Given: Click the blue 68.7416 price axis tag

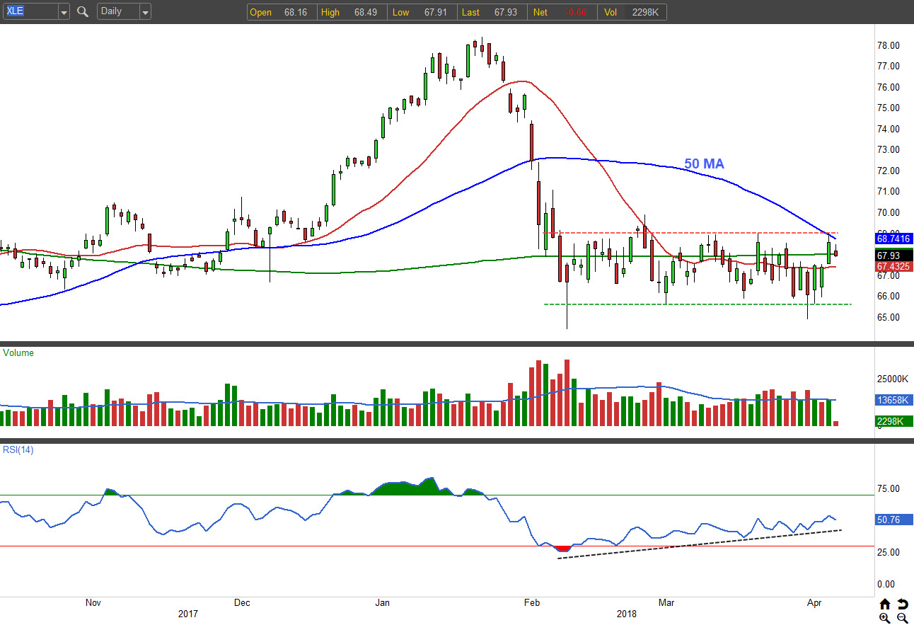Looking at the screenshot, I should click(x=892, y=239).
